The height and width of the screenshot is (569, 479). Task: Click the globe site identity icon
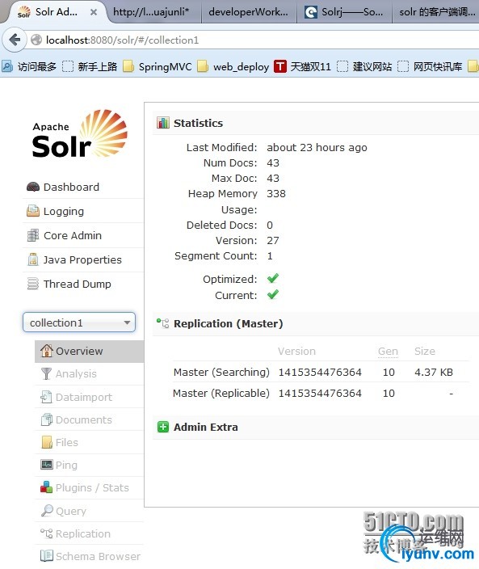tap(36, 40)
